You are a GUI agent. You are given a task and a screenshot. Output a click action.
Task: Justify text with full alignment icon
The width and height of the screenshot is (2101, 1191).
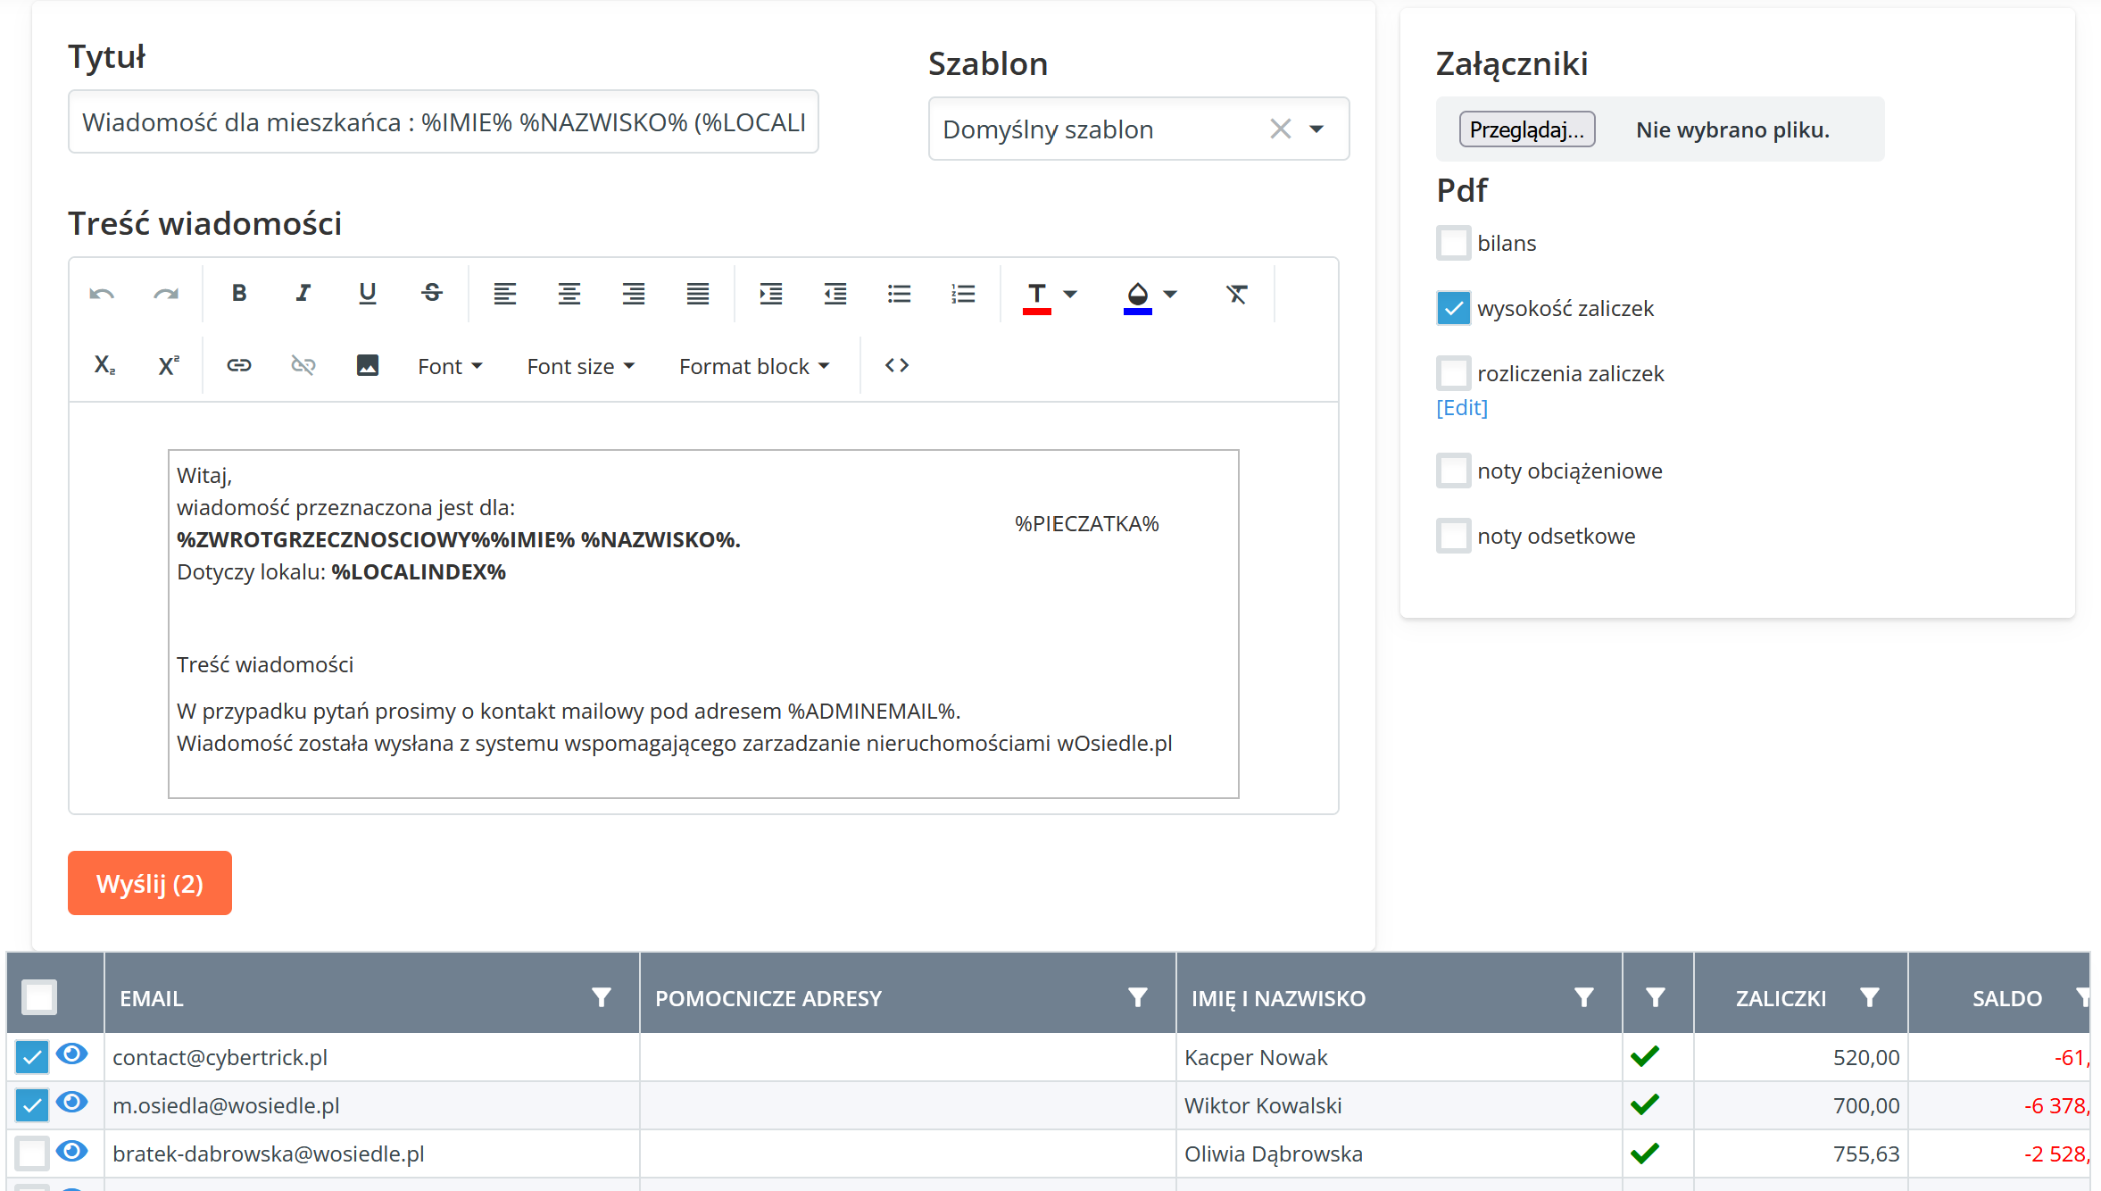click(697, 293)
